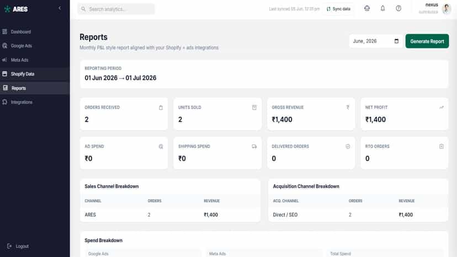Viewport: 457px width, 257px height.
Task: Click the Units Sold box icon
Action: 254,108
